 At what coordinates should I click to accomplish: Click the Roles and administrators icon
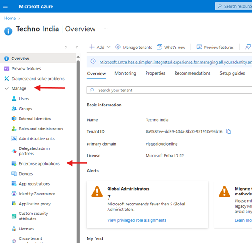[x=14, y=129]
